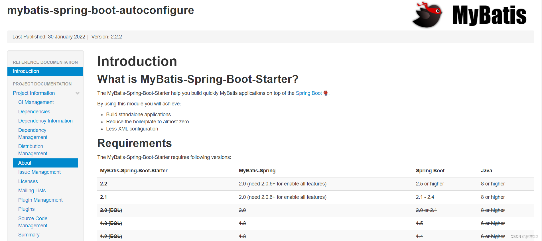View Distribution Management page
This screenshot has height=241, width=542.
[x=33, y=150]
